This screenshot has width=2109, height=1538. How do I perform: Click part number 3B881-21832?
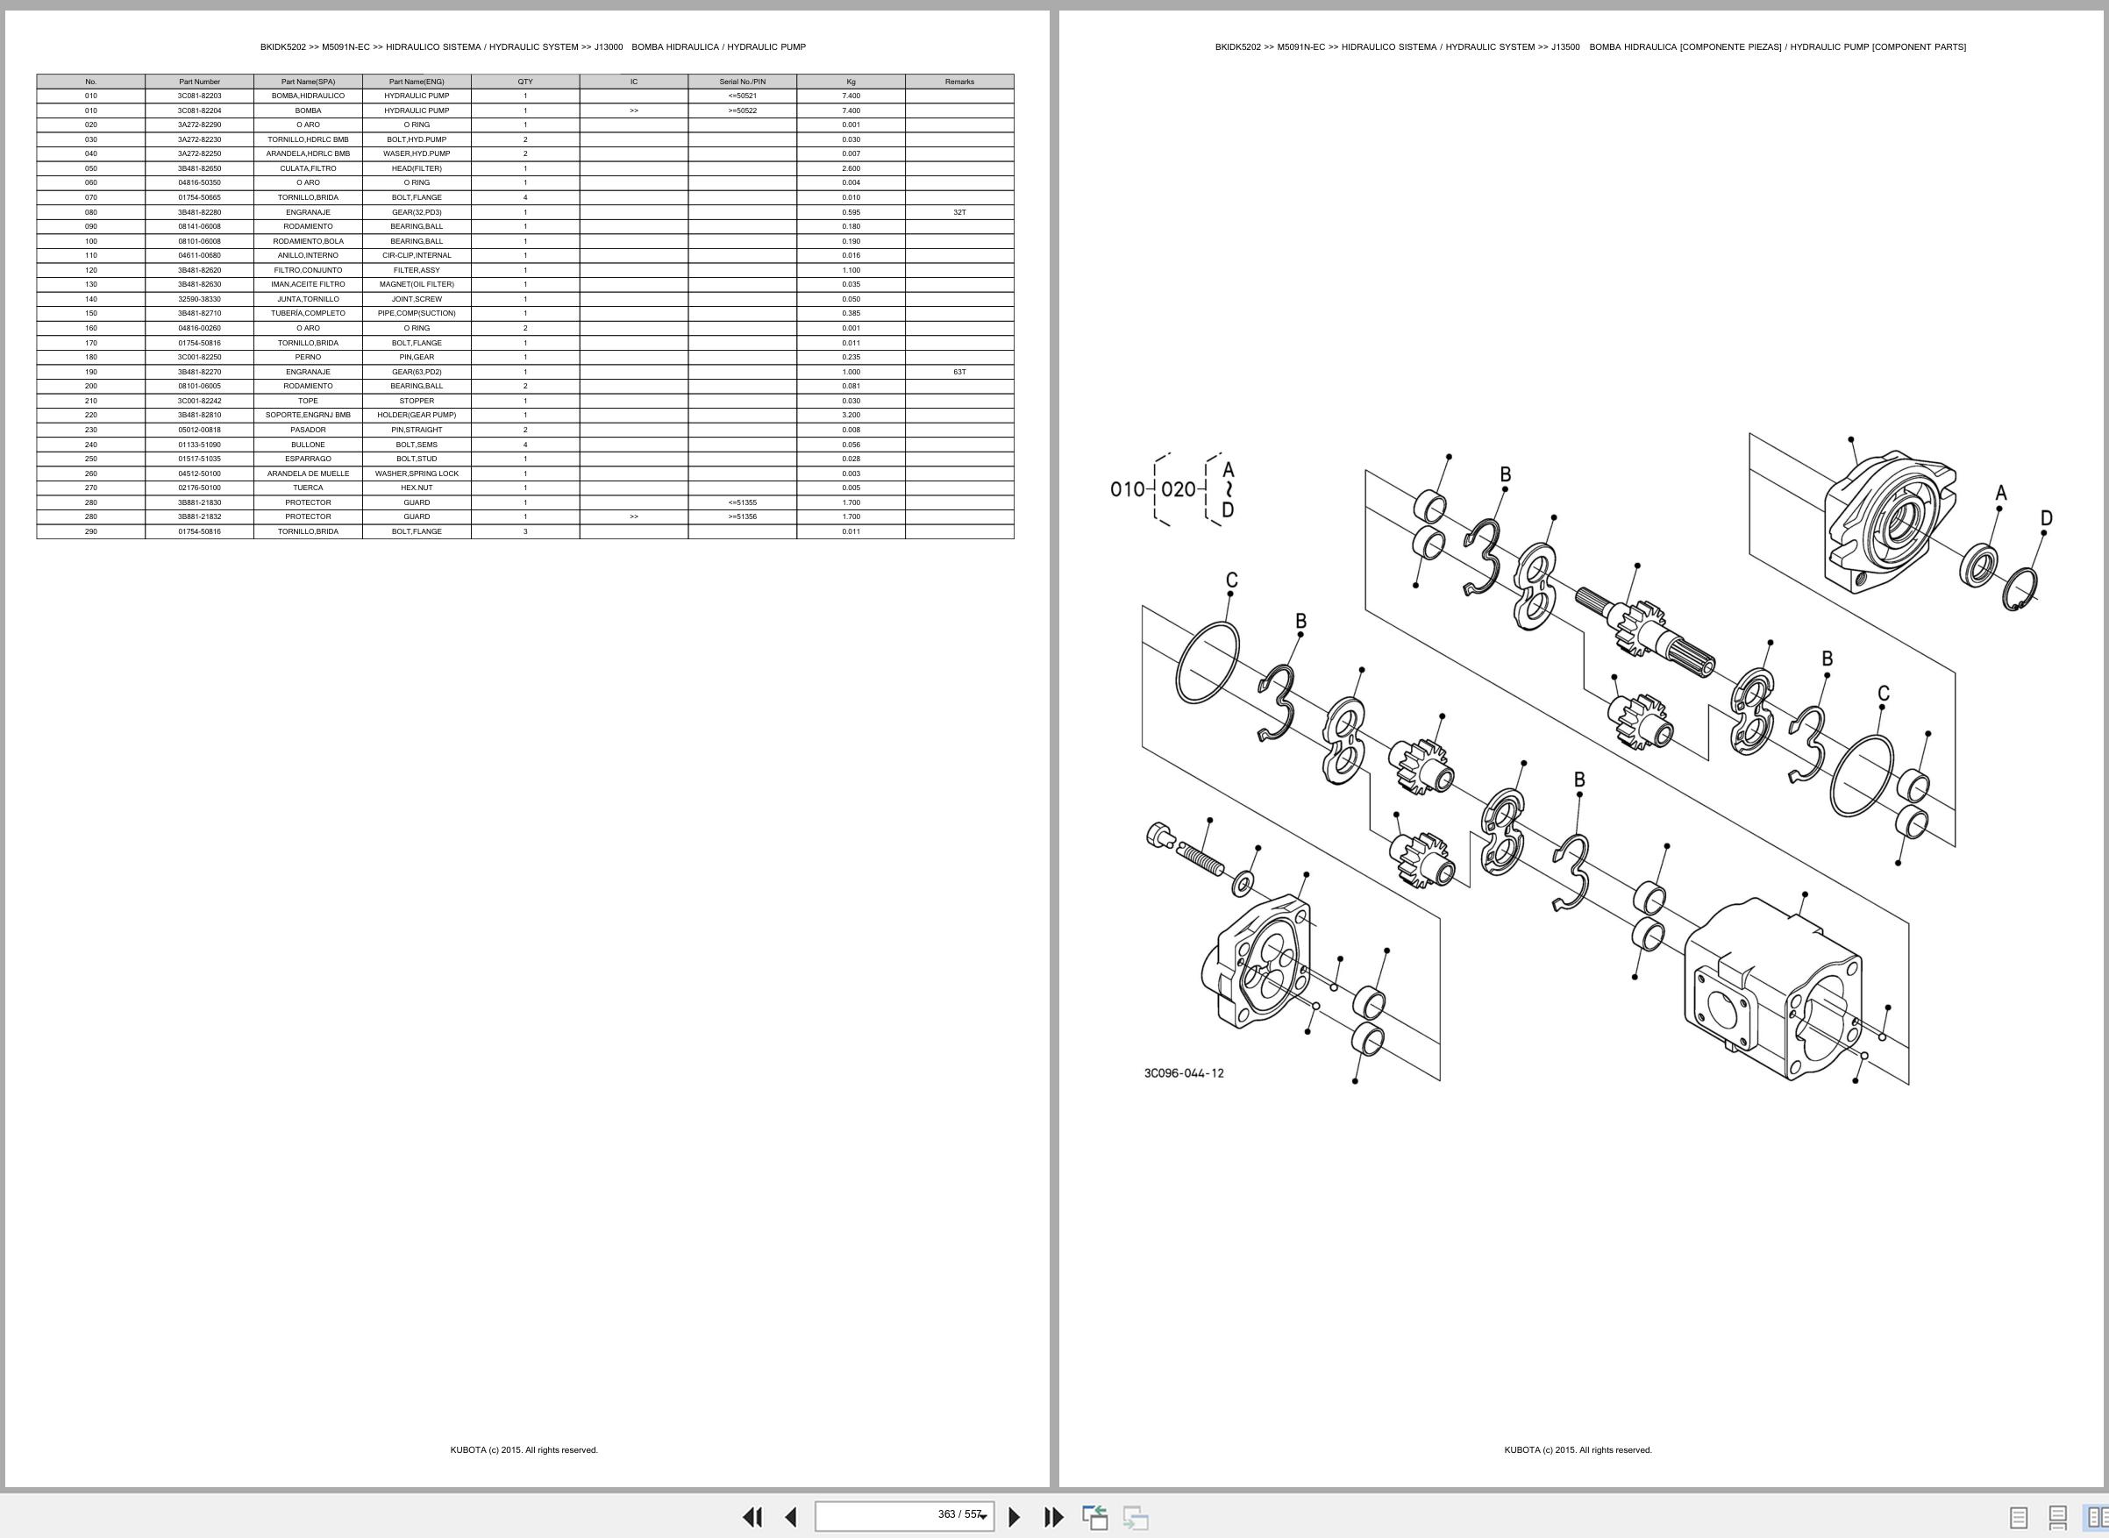point(199,516)
